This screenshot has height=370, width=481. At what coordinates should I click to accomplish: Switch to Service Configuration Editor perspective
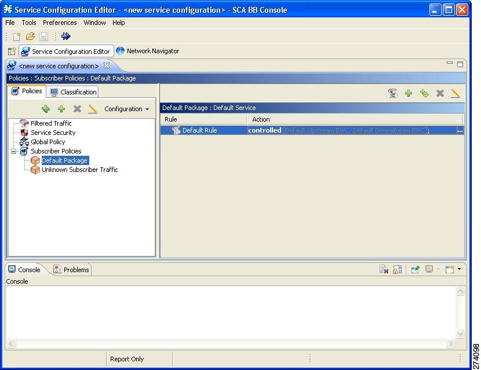(66, 51)
